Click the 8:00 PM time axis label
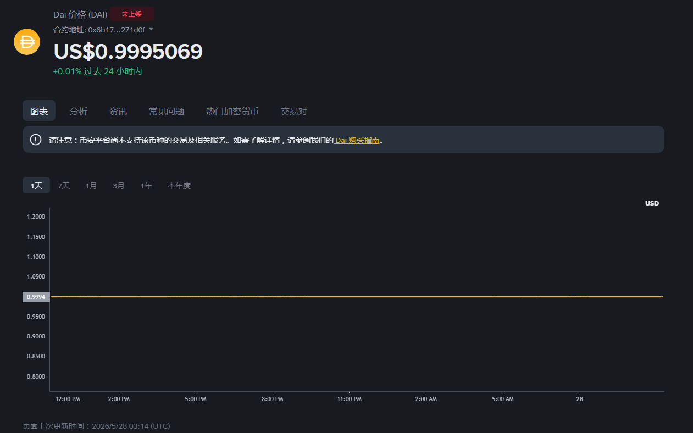Image resolution: width=693 pixels, height=433 pixels. tap(273, 399)
